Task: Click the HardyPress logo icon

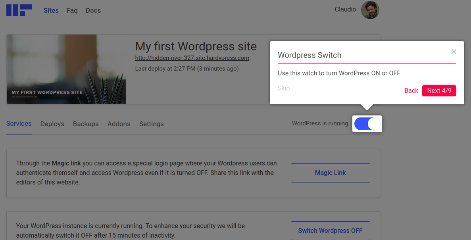Action: (19, 10)
